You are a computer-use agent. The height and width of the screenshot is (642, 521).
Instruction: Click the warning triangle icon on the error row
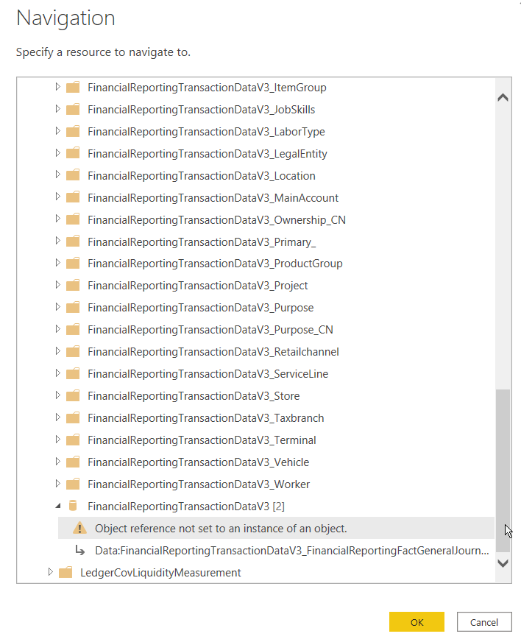pyautogui.click(x=79, y=528)
